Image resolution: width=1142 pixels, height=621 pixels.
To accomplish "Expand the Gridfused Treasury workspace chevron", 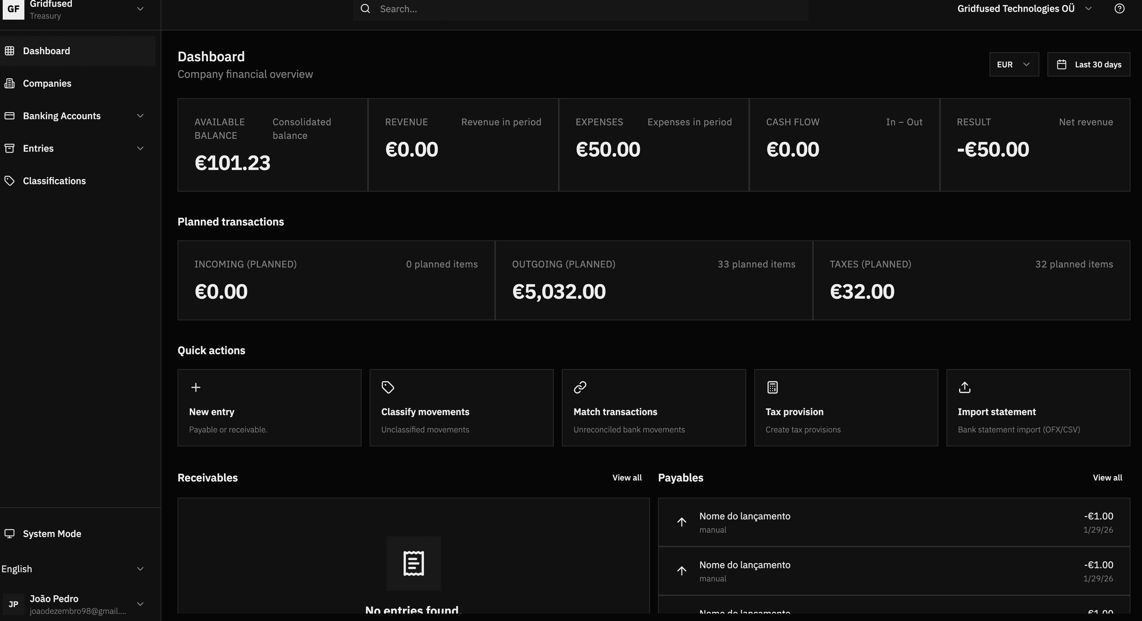I will [x=140, y=9].
